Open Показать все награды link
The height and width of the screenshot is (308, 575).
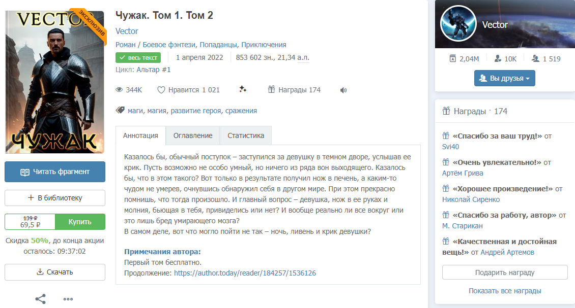click(505, 291)
